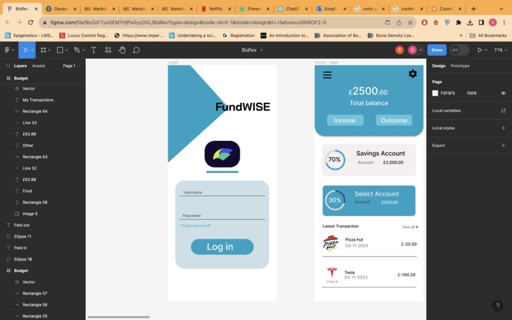Image resolution: width=512 pixels, height=320 pixels.
Task: Reload the page in Chrome
Action: (30, 22)
